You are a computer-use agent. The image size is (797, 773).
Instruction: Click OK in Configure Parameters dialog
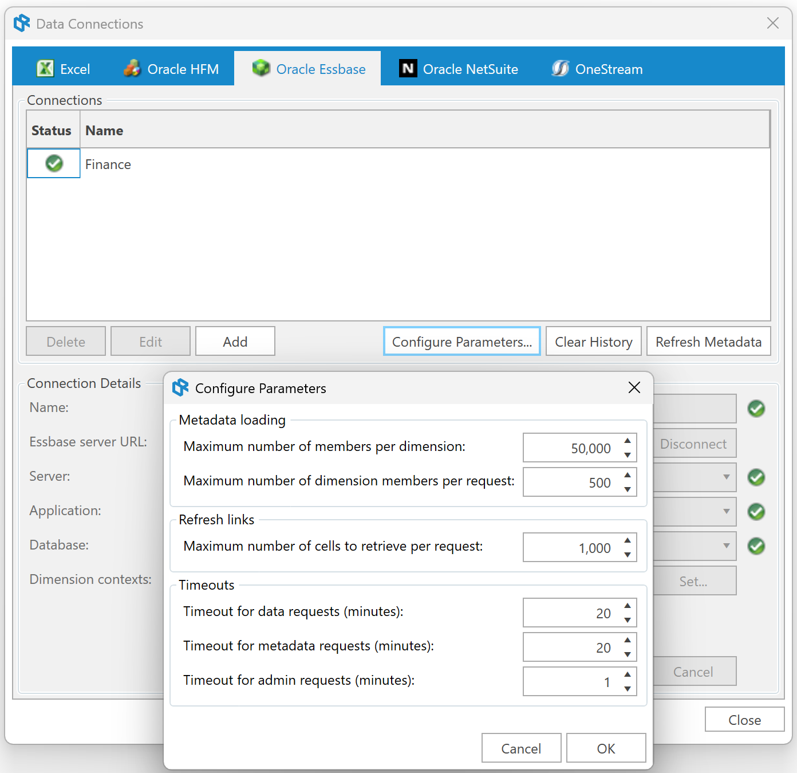tap(606, 748)
